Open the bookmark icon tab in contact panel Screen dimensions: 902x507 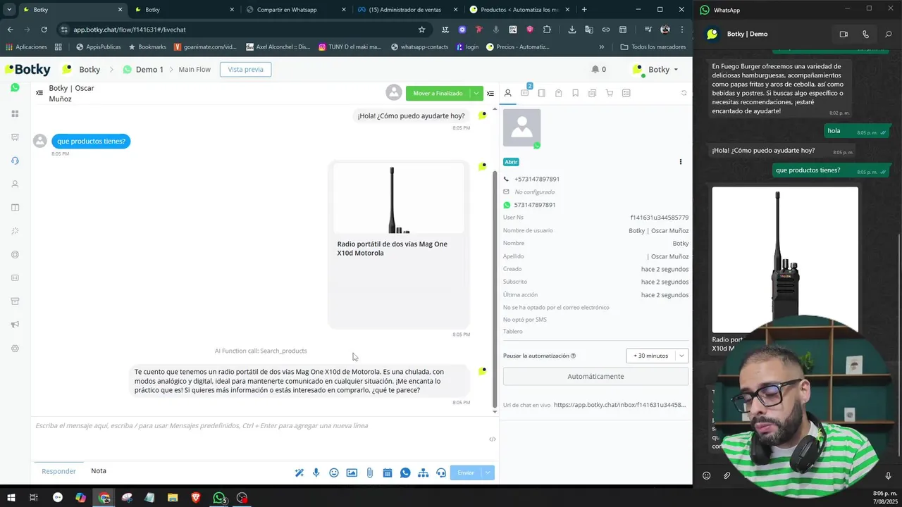576,93
